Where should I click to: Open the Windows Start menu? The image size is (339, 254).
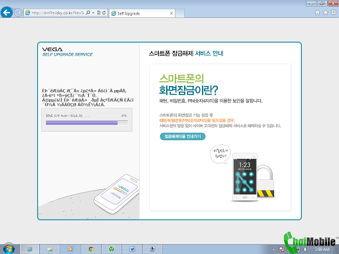(x=9, y=249)
